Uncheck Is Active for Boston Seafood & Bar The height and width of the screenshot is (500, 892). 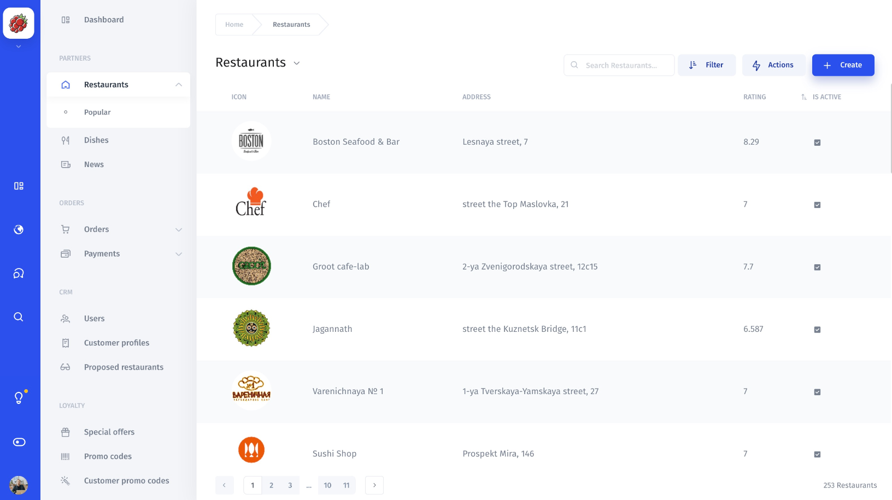(x=817, y=142)
